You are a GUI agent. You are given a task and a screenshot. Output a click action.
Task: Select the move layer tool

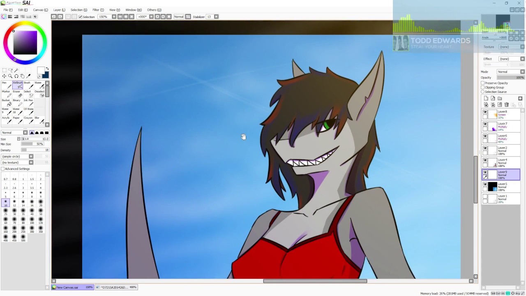(x=4, y=76)
